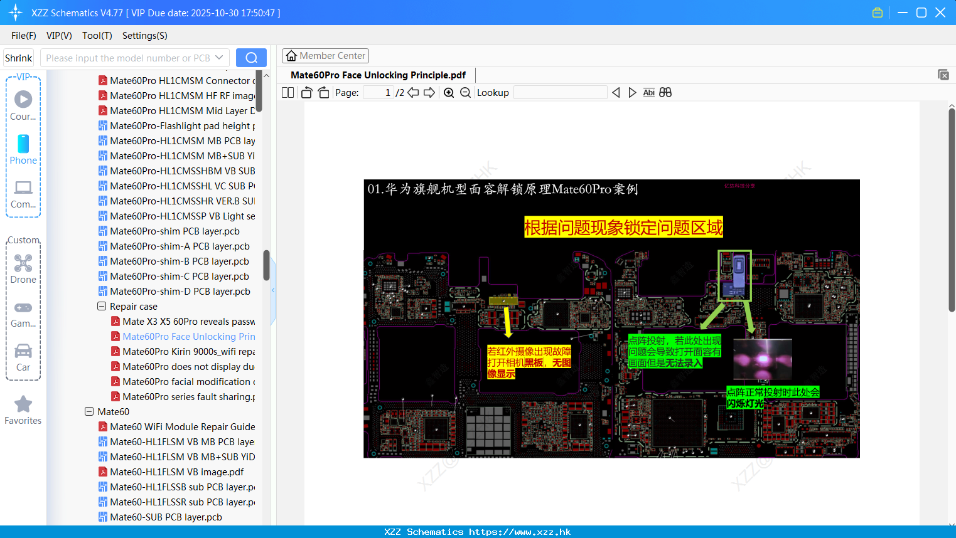Click the VIP gift icon in title bar
Viewport: 956px width, 538px height.
(x=878, y=13)
